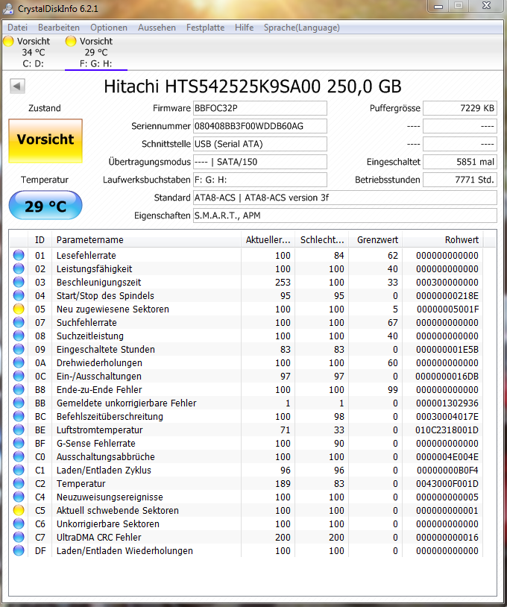
Task: Click the blue icon for Laden/Entladen Wiederholungen
Action: (19, 550)
